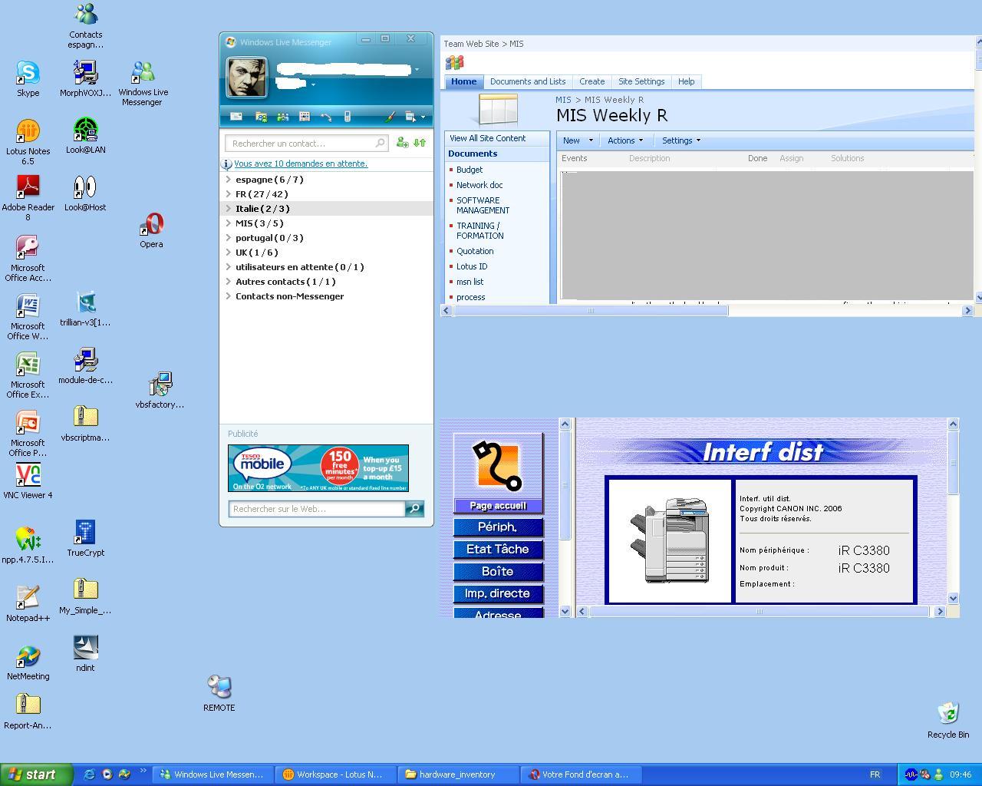982x786 pixels.
Task: Click the phone call arrow icon in Messenger
Action: (x=326, y=117)
